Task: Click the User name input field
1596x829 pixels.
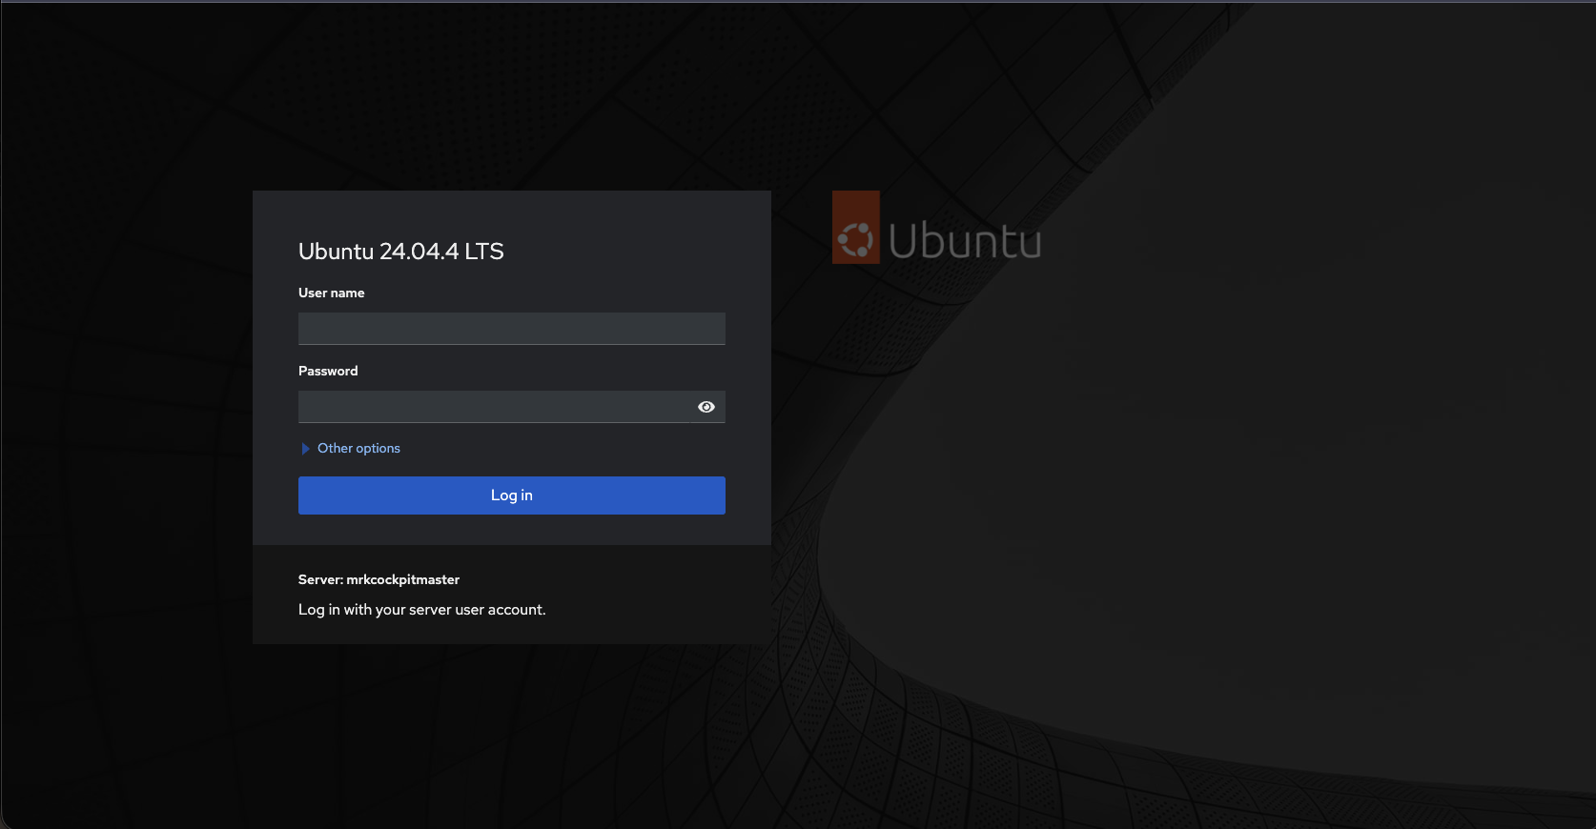Action: tap(511, 329)
